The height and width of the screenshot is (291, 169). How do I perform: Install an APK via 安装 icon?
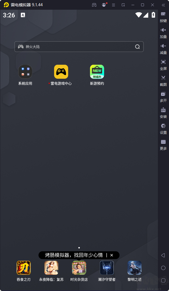click(163, 113)
